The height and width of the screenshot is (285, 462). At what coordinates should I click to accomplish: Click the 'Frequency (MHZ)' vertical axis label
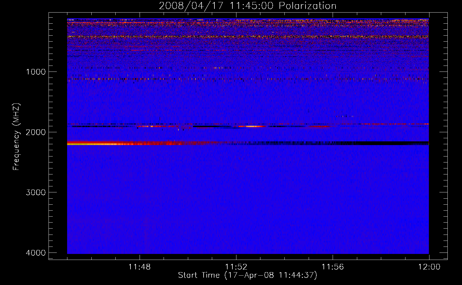tap(17, 137)
